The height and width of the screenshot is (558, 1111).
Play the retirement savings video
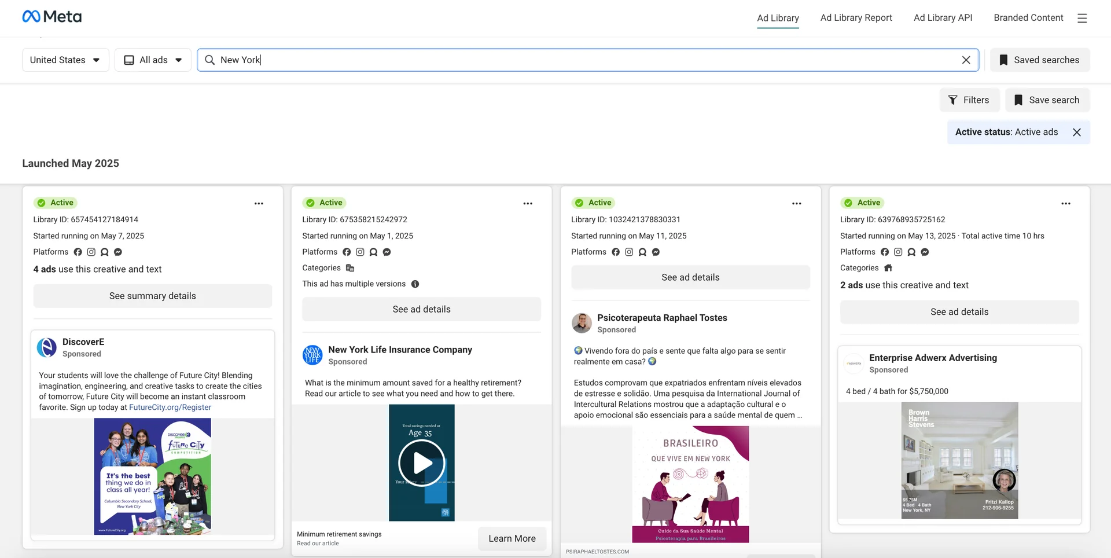(x=421, y=462)
